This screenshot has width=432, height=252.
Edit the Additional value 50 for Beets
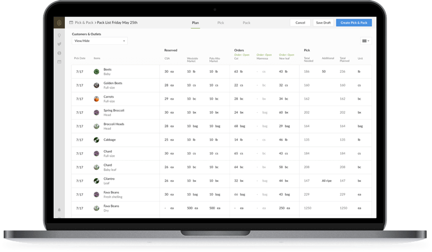click(324, 72)
